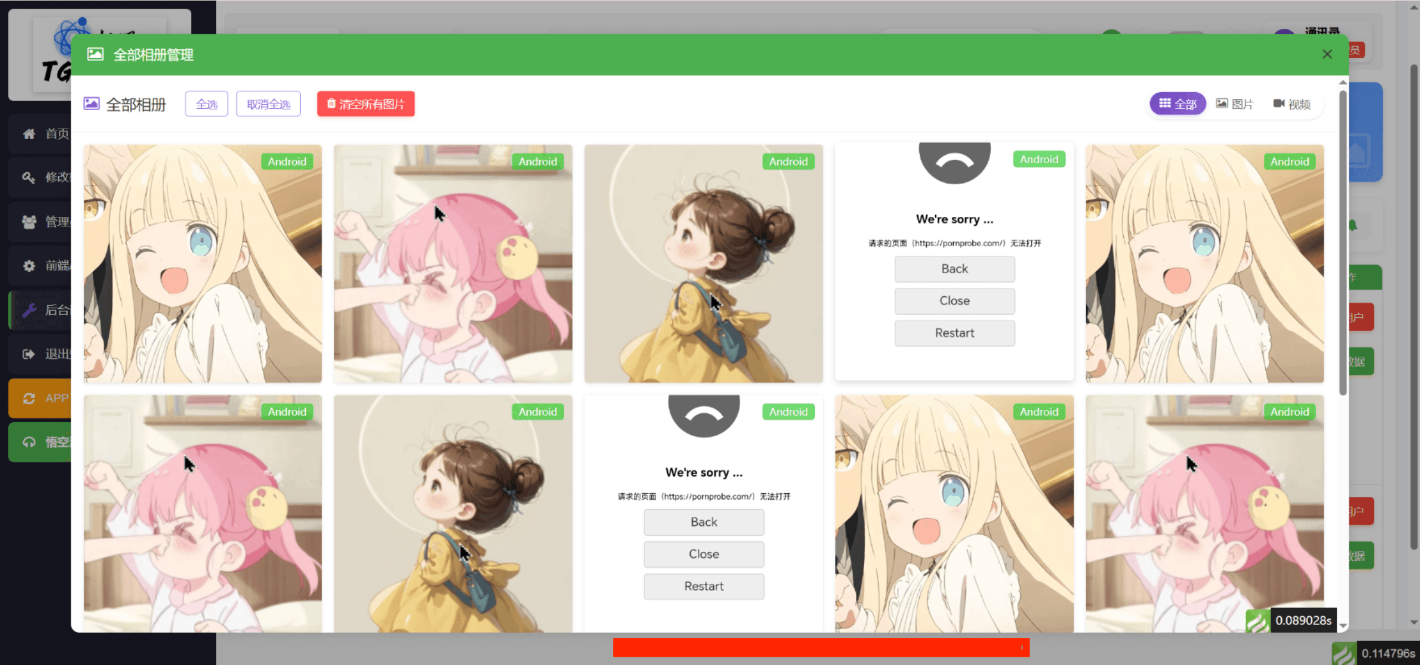The width and height of the screenshot is (1420, 665).
Task: Click the logout arrow sidebar icon
Action: [29, 354]
